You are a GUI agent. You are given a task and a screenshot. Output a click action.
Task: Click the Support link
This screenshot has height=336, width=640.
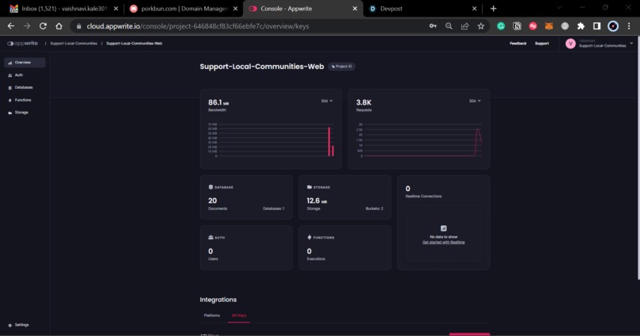pos(542,43)
